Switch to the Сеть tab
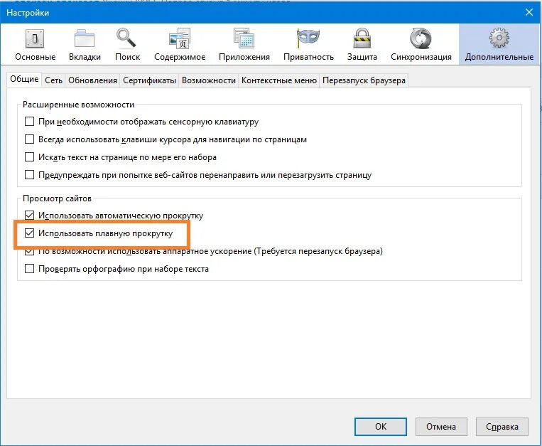 pos(53,80)
